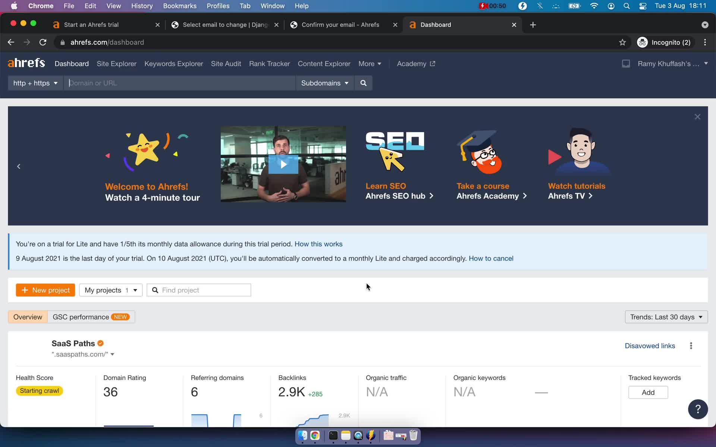Click the Ahrefs logo home icon
This screenshot has width=716, height=447.
pyautogui.click(x=26, y=63)
